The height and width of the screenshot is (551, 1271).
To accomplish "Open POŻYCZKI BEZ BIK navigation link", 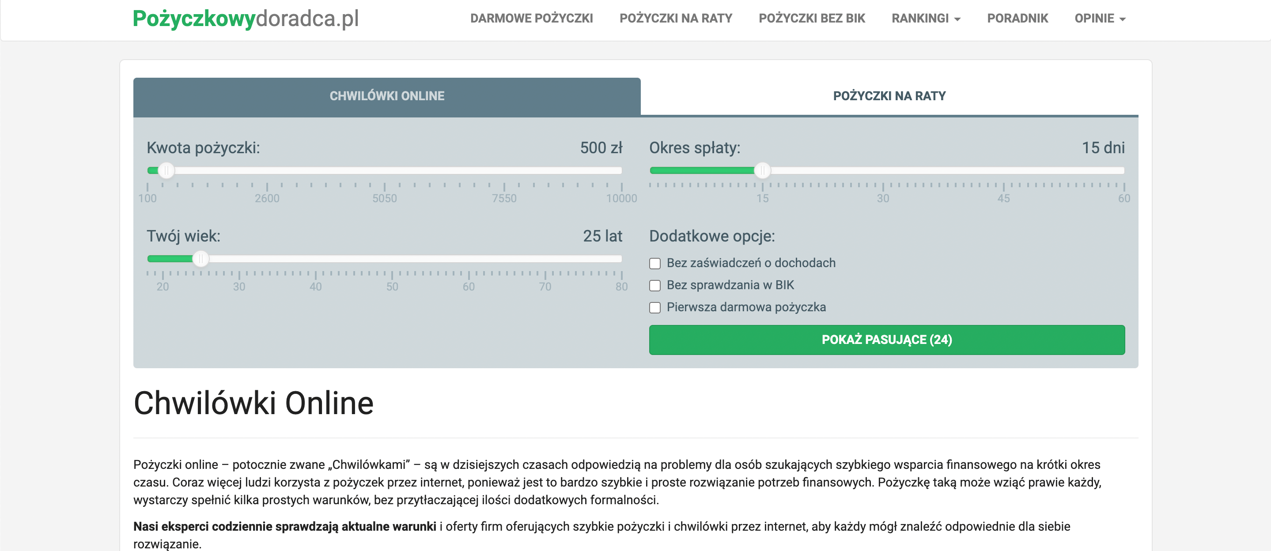I will point(812,18).
